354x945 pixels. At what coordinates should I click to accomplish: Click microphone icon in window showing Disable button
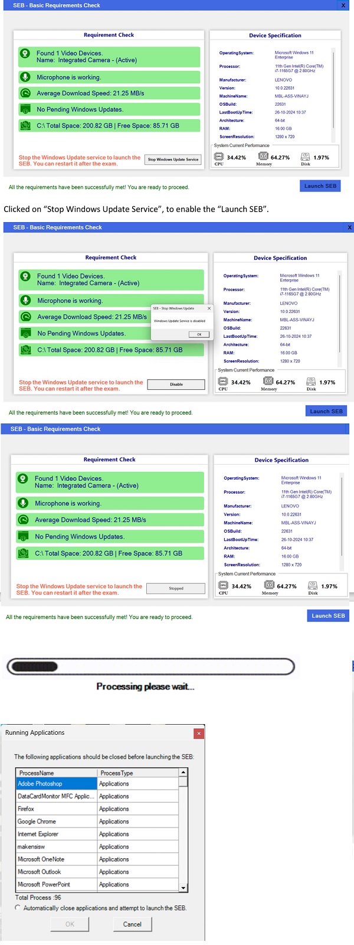[25, 300]
